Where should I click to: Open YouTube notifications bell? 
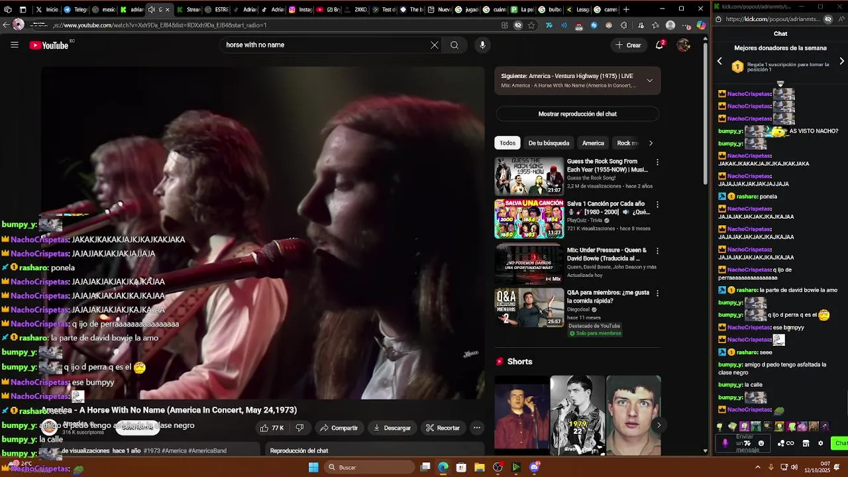coord(660,45)
